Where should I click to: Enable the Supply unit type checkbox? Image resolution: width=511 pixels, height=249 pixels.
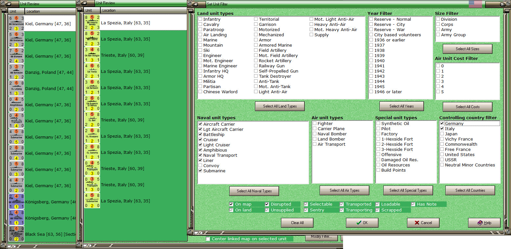coord(312,35)
